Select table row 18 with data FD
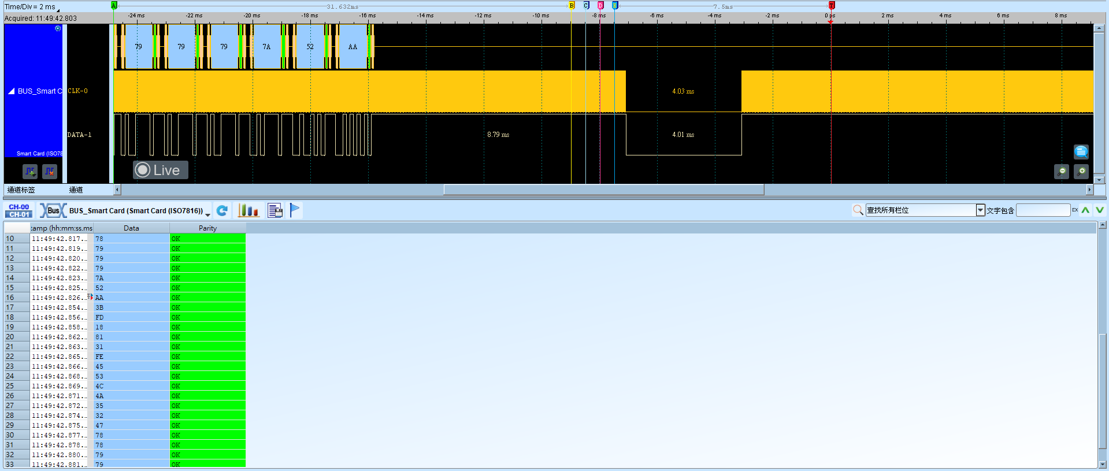Image resolution: width=1109 pixels, height=471 pixels. [125, 317]
